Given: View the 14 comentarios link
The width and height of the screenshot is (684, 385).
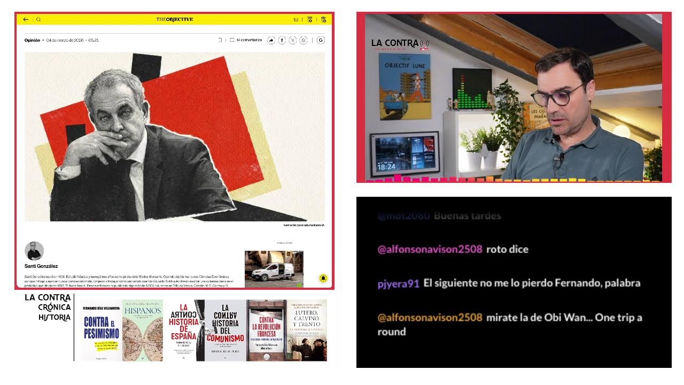Looking at the screenshot, I should (x=249, y=40).
